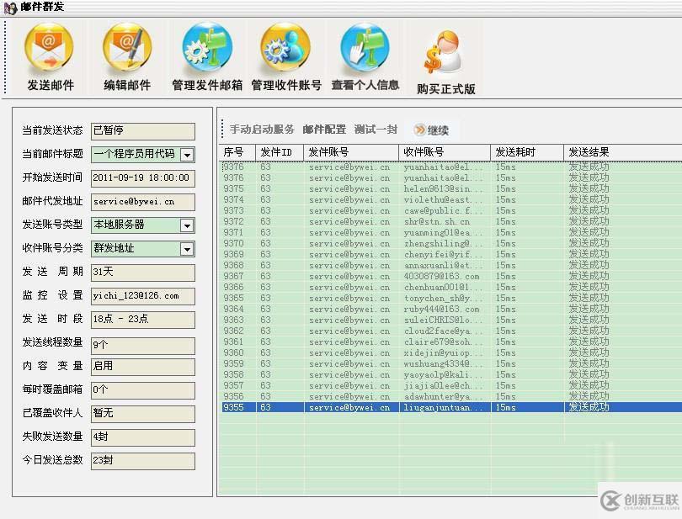Click 查看个人信息 mailbox hand icon
Viewport: 682px width, 519px height.
coord(365,48)
